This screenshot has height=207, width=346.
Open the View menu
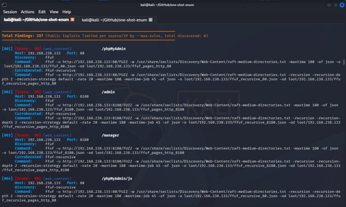coord(54,12)
